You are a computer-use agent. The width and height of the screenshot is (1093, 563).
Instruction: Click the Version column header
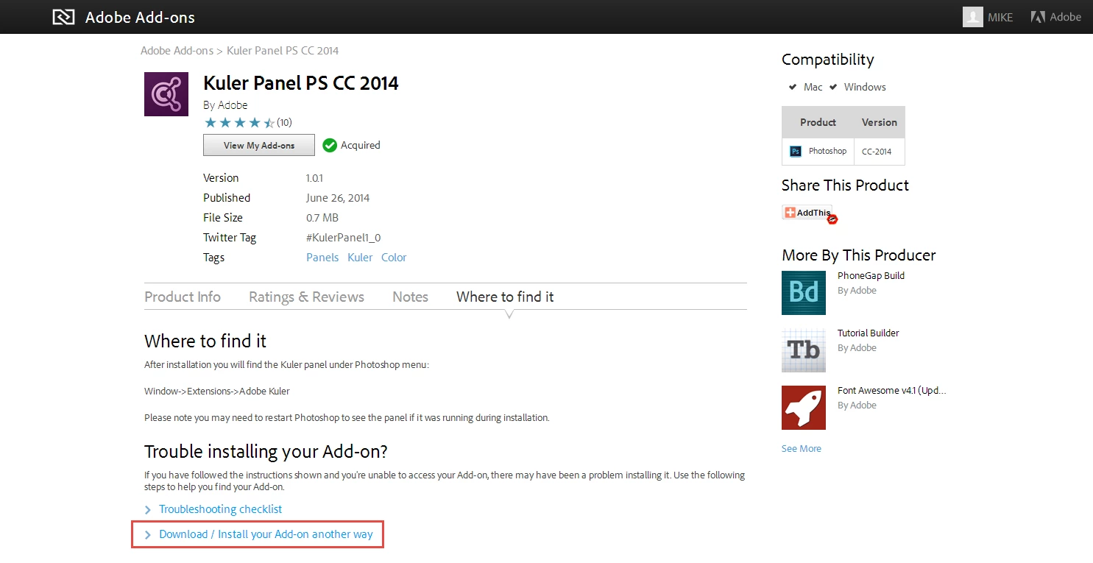pyautogui.click(x=880, y=122)
